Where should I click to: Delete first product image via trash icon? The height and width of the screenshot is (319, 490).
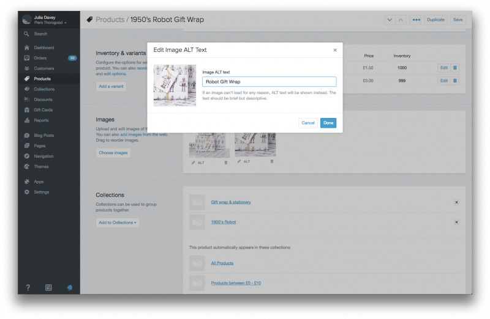(226, 163)
